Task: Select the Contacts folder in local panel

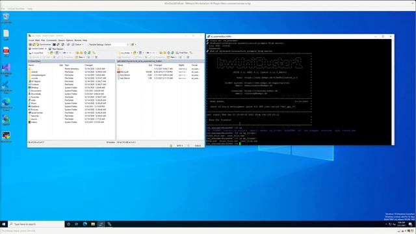Action: tap(34, 84)
